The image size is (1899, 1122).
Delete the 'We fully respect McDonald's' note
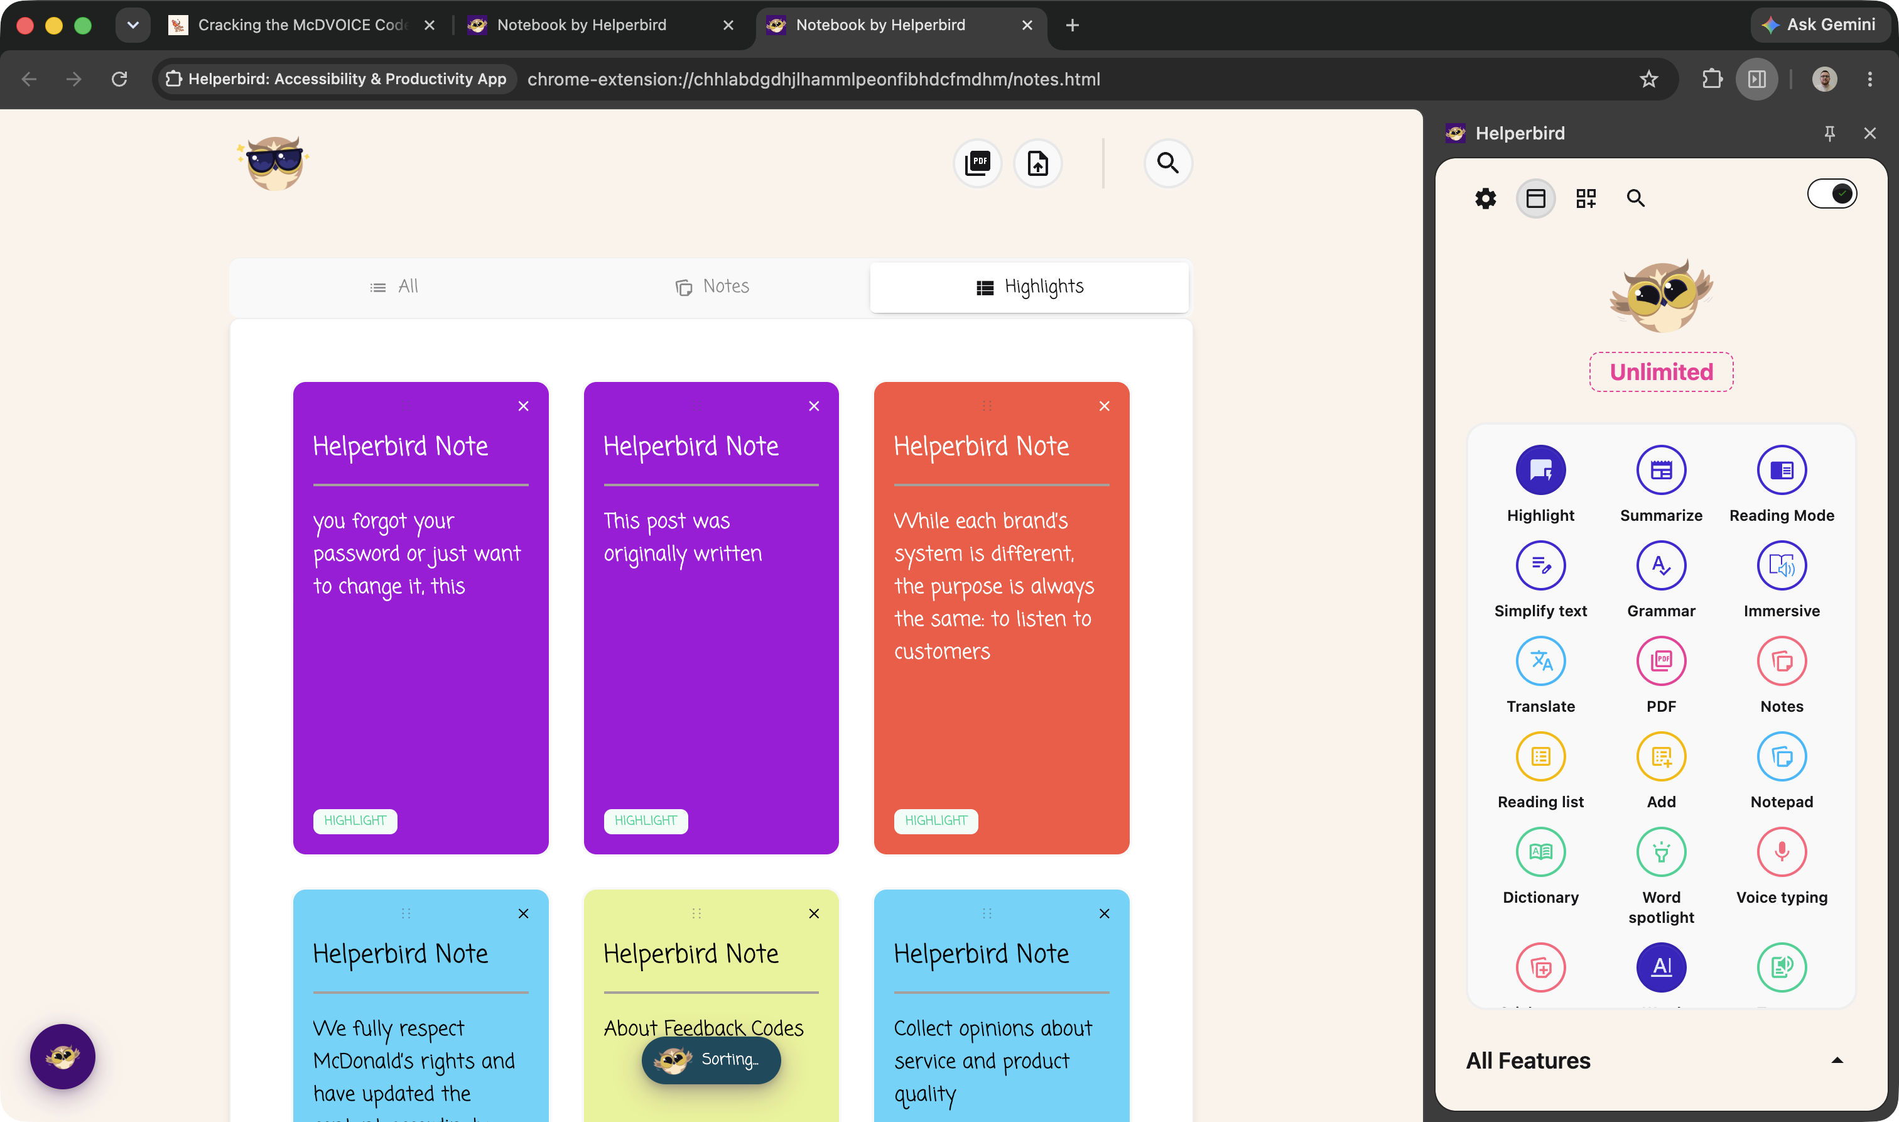point(523,913)
